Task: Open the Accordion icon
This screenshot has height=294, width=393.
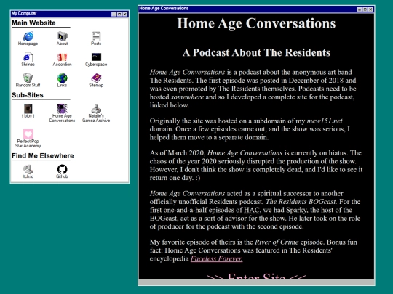Action: coord(62,60)
